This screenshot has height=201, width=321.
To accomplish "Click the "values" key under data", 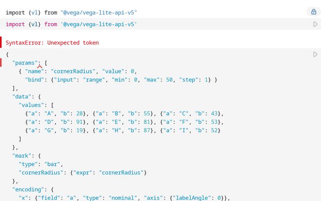I will [x=31, y=105].
